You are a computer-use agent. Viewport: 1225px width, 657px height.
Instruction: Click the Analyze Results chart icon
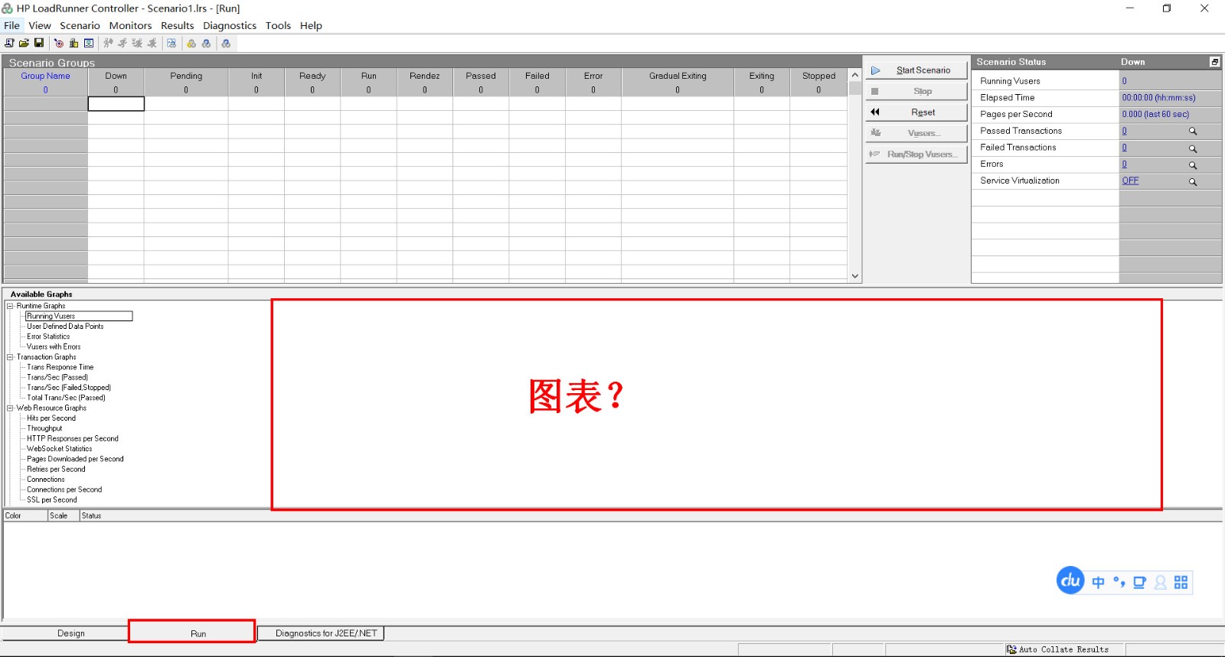pyautogui.click(x=171, y=43)
